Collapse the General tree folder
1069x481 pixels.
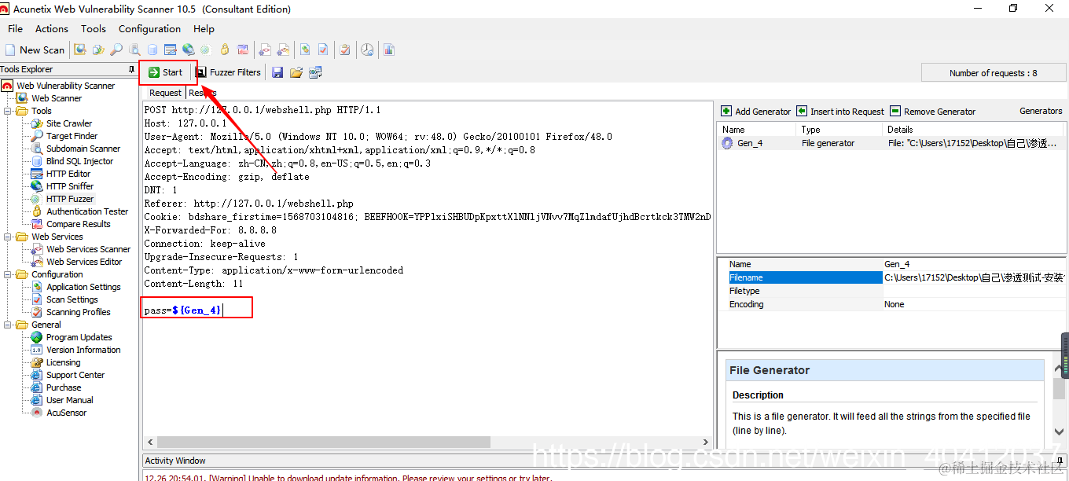coord(8,325)
